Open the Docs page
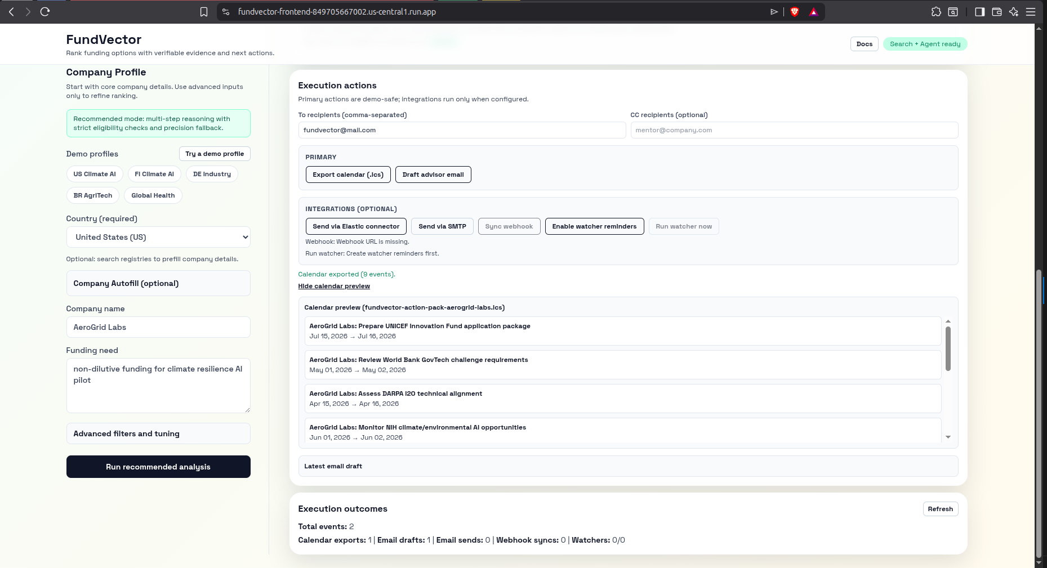1047x568 pixels. coord(865,44)
